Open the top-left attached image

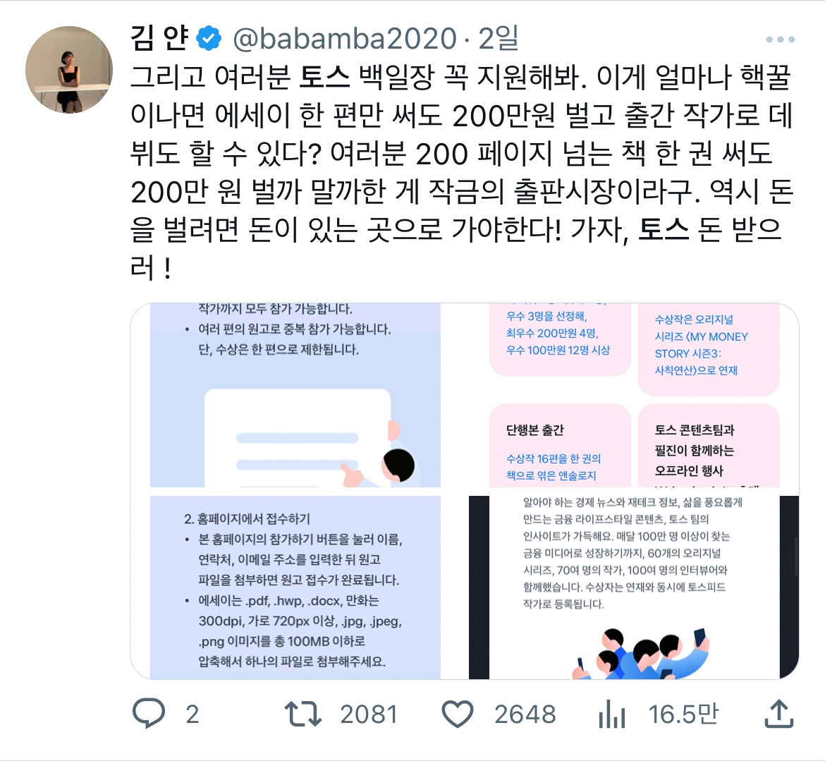pyautogui.click(x=295, y=395)
